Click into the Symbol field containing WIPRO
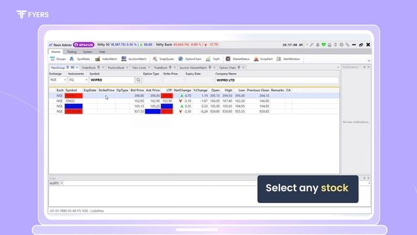 click(112, 80)
